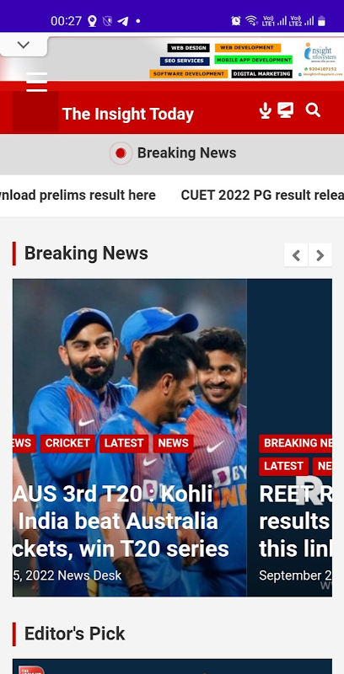Tap the microphone podcast icon
The height and width of the screenshot is (674, 344).
pos(266,110)
